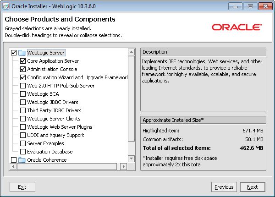
Task: Click the WebLogic Server folder icon
Action: tap(22, 53)
